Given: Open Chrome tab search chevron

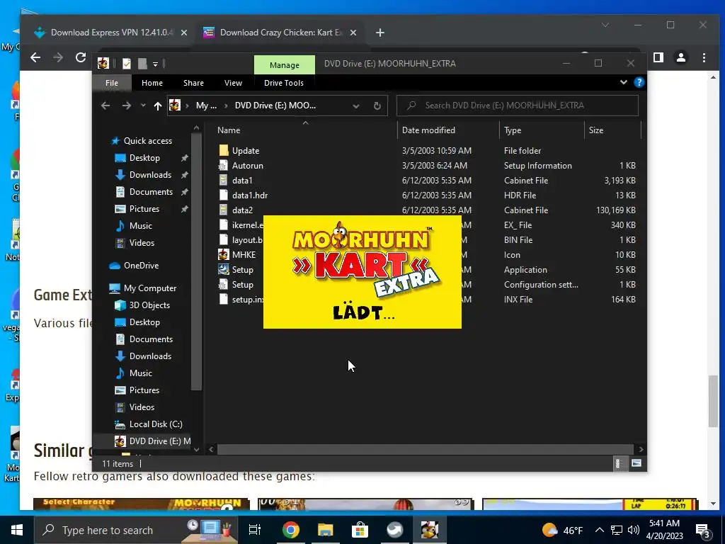Looking at the screenshot, I should (605, 25).
